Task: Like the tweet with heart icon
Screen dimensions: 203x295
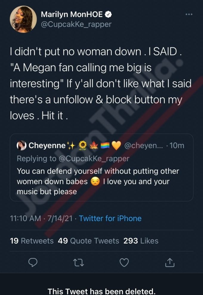Action: [x=124, y=262]
